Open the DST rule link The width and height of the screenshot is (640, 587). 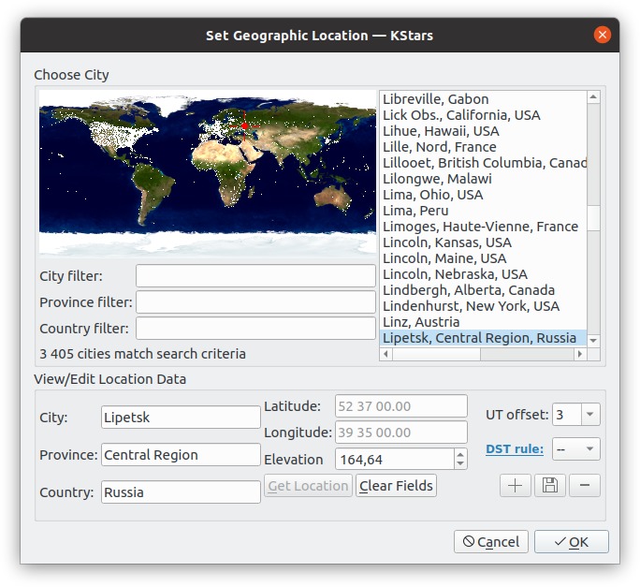pos(515,449)
